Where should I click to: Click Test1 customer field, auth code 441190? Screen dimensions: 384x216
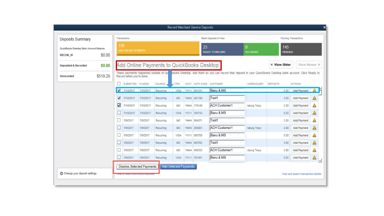point(227,98)
